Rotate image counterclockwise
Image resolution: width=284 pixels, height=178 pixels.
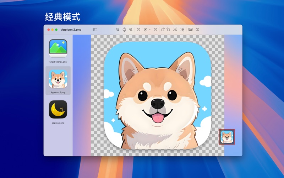click(163, 30)
